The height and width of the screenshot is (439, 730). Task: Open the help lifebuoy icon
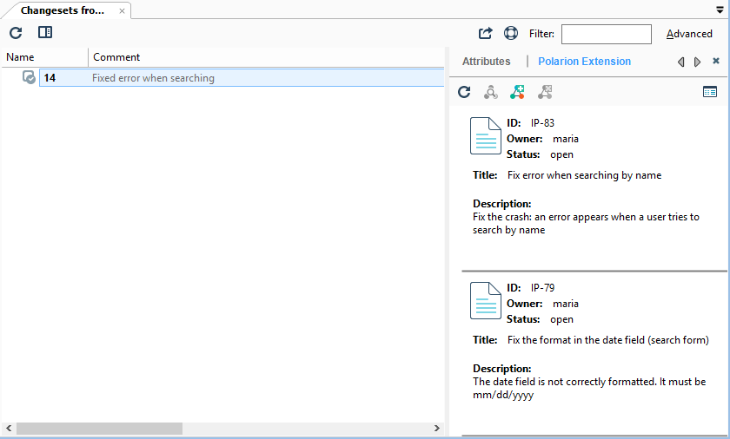click(511, 33)
